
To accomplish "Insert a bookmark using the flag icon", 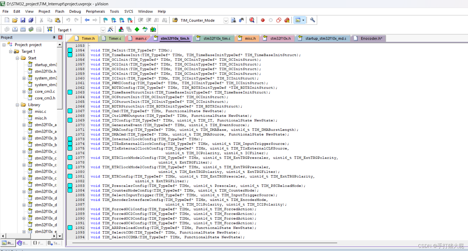I will [x=106, y=20].
